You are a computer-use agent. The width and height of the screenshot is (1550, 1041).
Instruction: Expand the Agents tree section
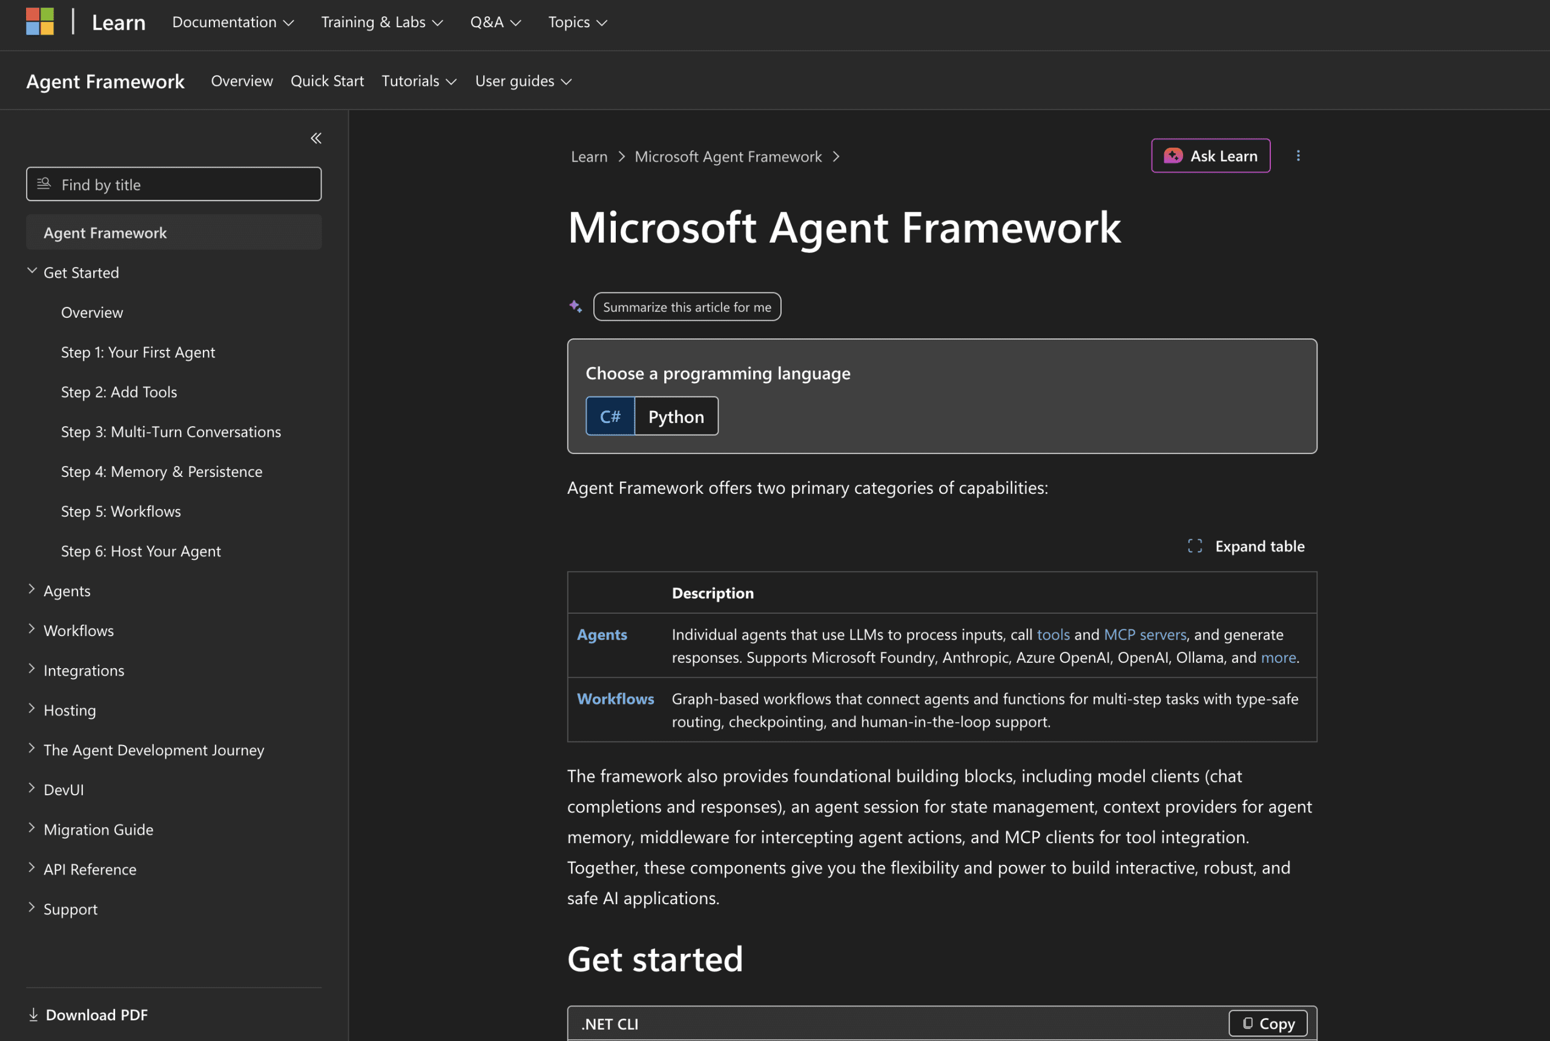click(x=32, y=589)
